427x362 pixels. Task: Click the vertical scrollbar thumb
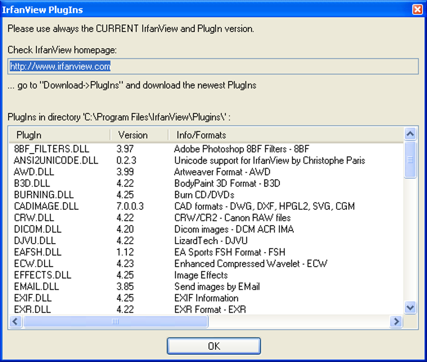tap(410, 160)
